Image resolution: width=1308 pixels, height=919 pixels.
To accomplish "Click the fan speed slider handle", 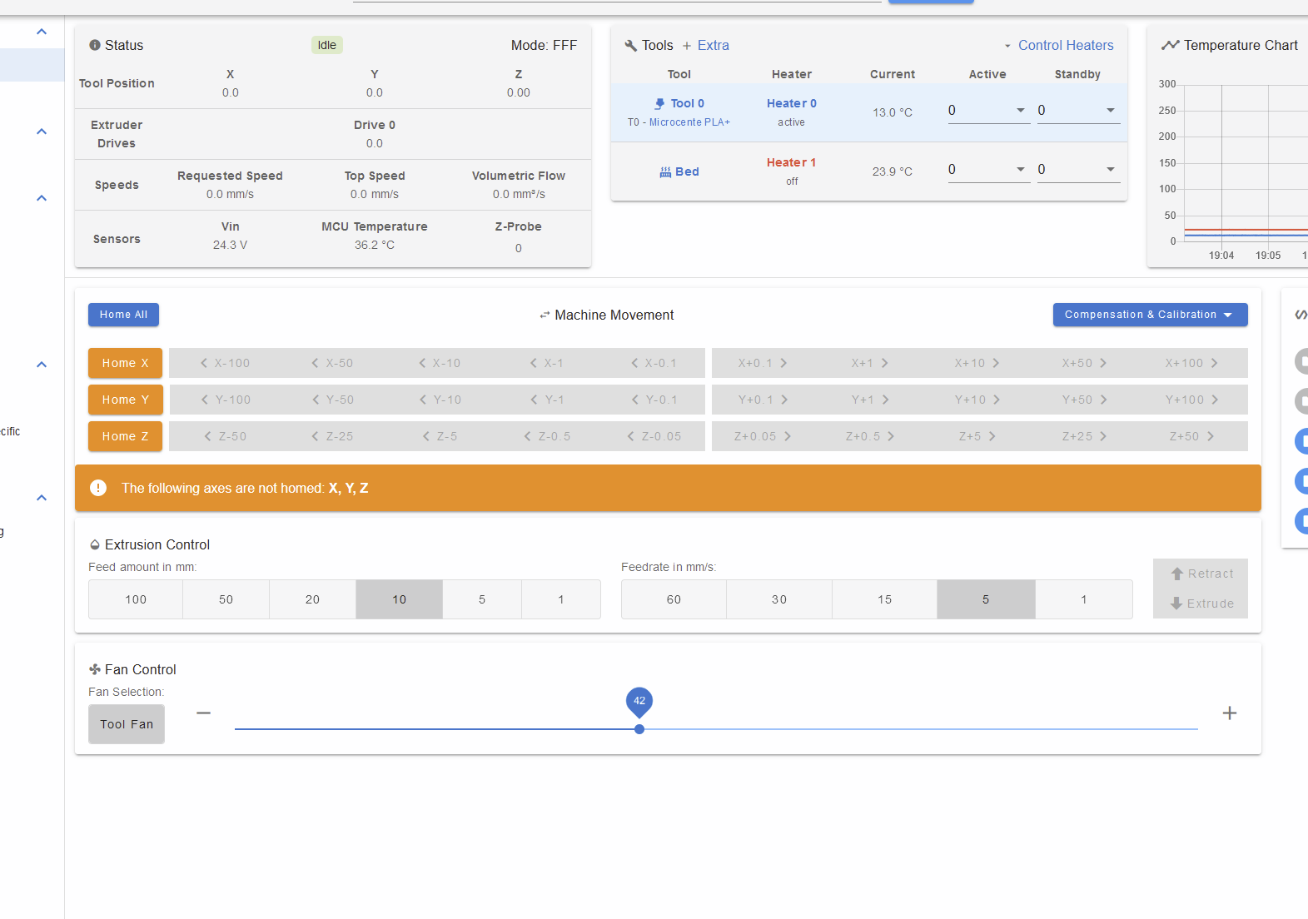I will click(x=639, y=729).
